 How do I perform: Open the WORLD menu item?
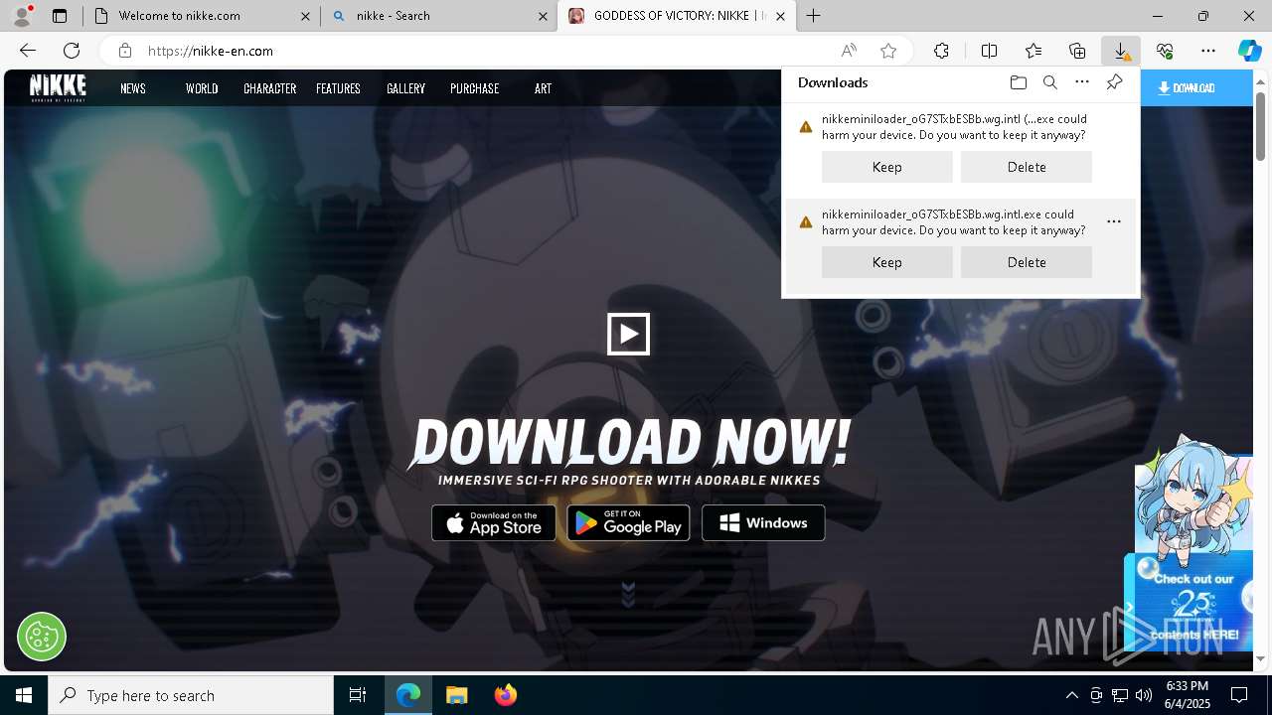202,88
